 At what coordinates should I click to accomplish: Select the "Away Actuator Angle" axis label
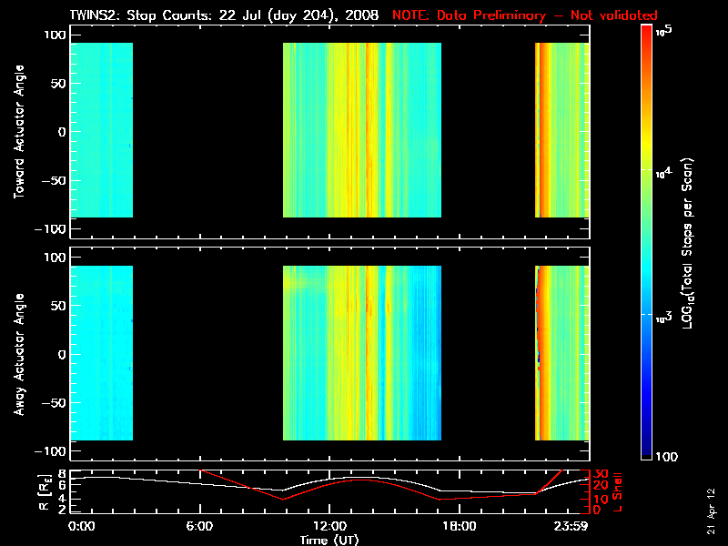(x=16, y=354)
